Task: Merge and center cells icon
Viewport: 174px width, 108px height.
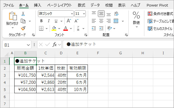Action: click(116, 21)
